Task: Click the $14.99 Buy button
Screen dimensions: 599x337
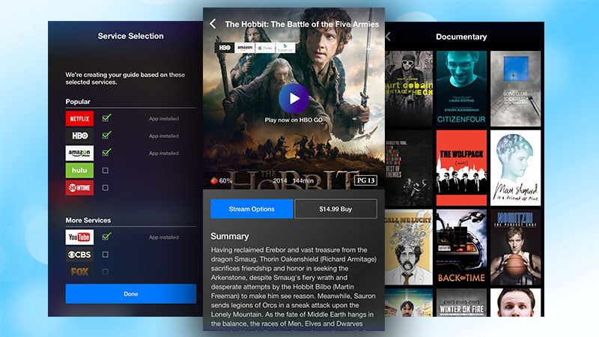Action: (335, 209)
